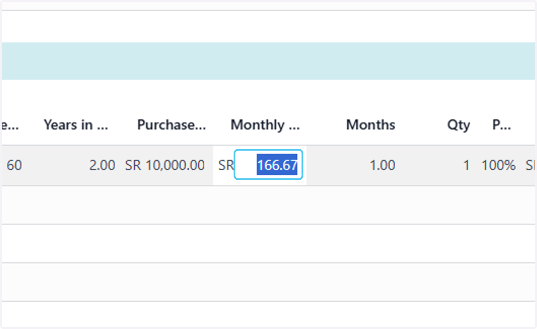Select the 100% percentage cell

pos(499,165)
